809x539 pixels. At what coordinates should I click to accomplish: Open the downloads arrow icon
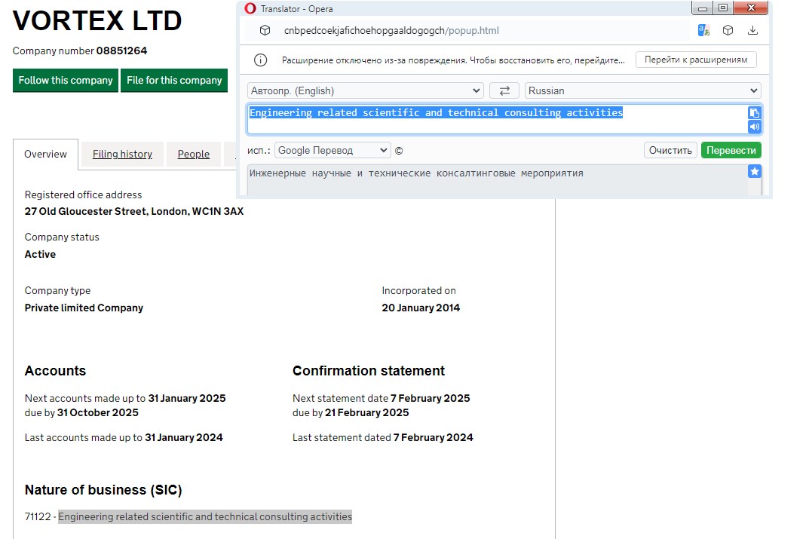click(x=752, y=30)
